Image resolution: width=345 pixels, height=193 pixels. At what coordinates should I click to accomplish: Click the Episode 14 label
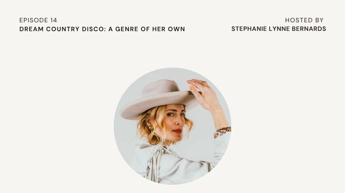[x=38, y=20]
